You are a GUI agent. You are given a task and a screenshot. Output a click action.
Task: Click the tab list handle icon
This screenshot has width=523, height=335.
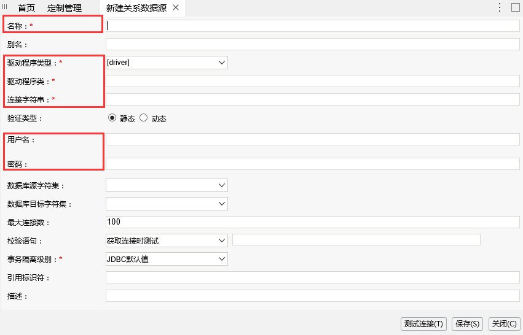(x=5, y=7)
